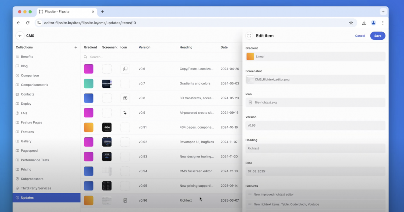Click the Save button
The height and width of the screenshot is (212, 404).
pyautogui.click(x=378, y=36)
